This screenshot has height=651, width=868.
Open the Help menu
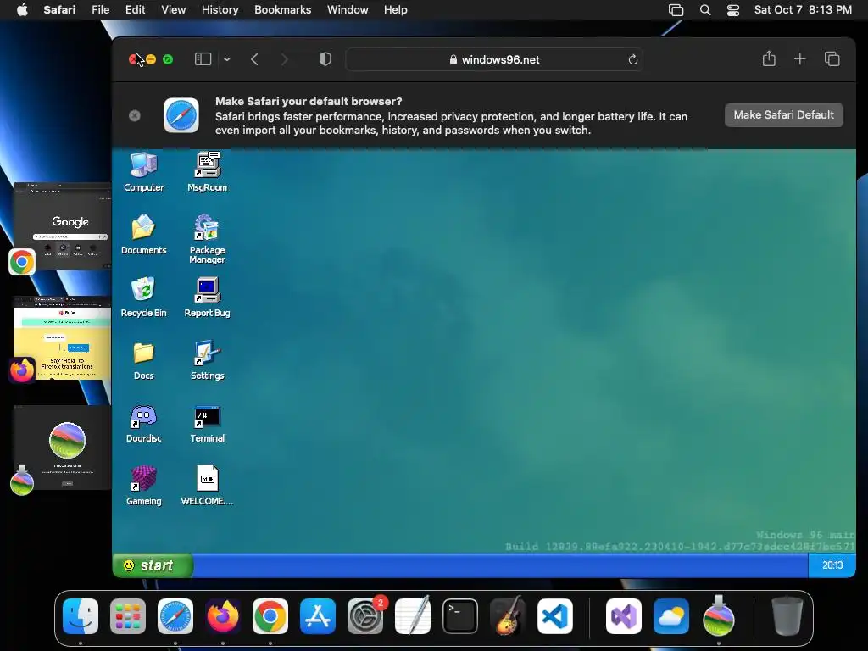point(395,10)
